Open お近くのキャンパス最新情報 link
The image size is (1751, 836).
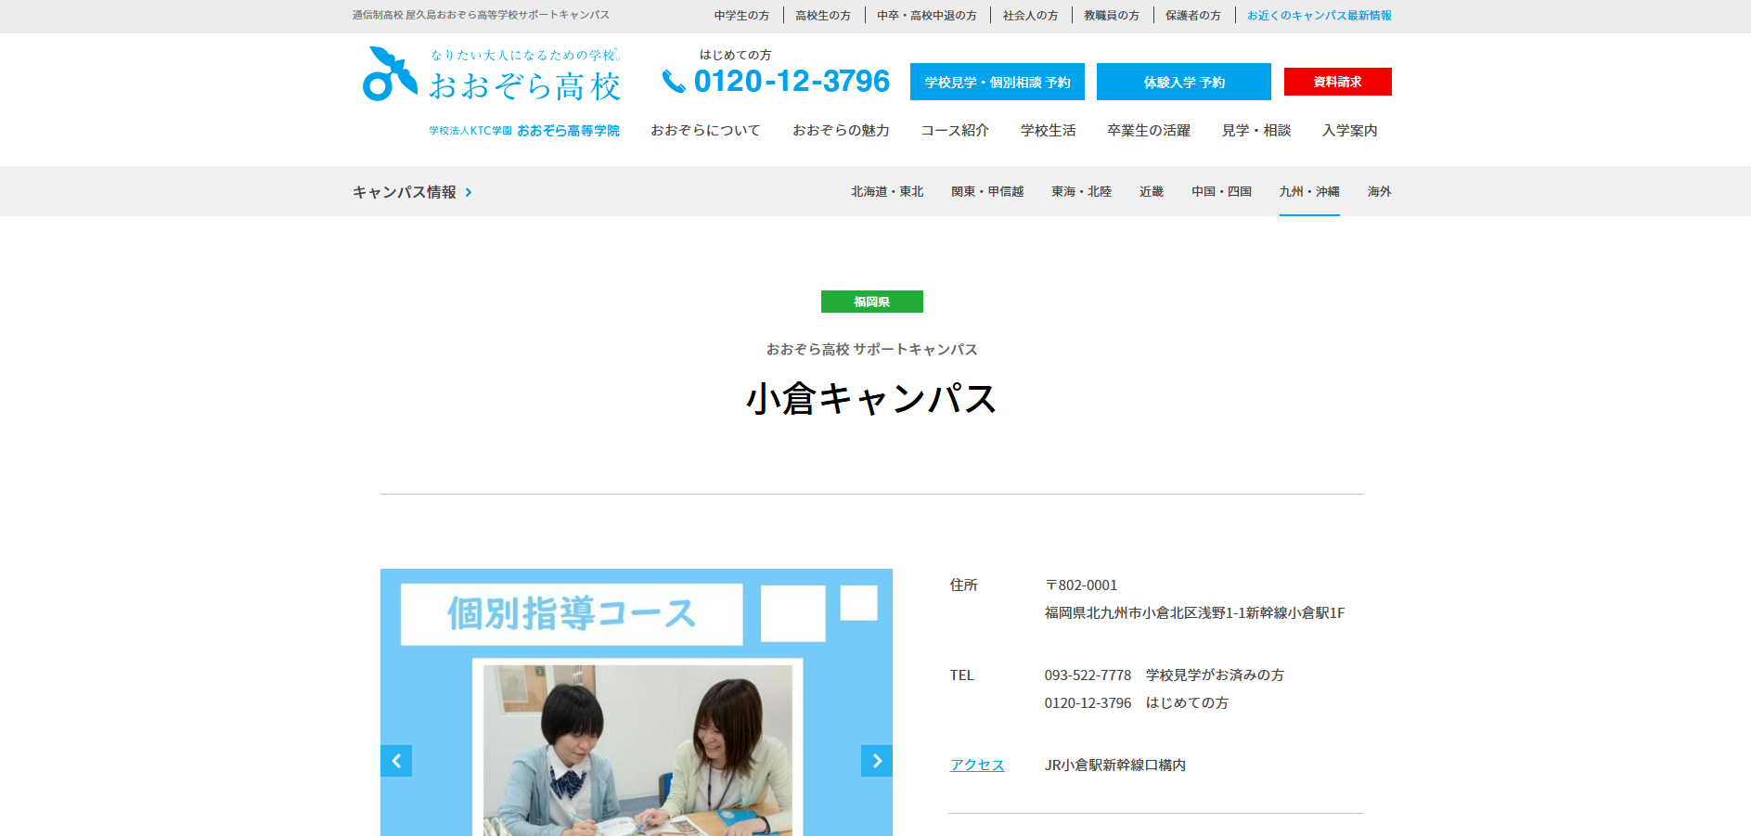pyautogui.click(x=1319, y=16)
